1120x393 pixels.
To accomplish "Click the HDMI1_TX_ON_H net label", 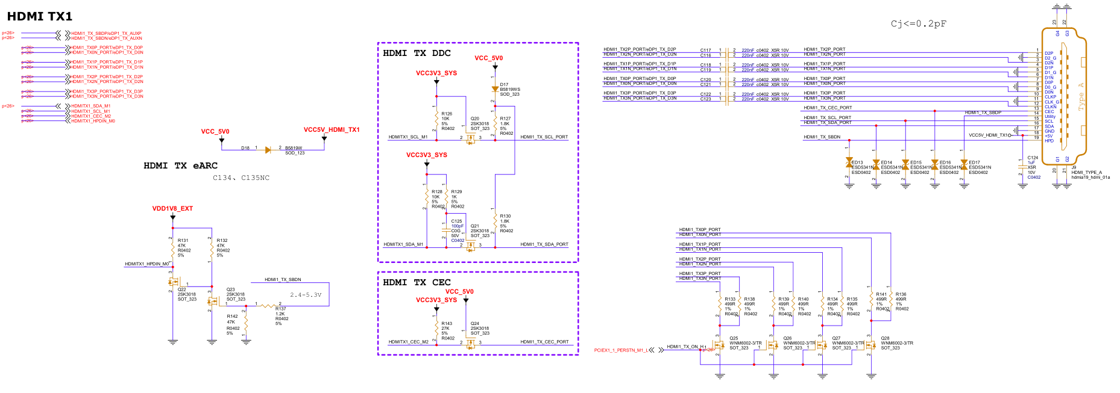I will [x=687, y=347].
